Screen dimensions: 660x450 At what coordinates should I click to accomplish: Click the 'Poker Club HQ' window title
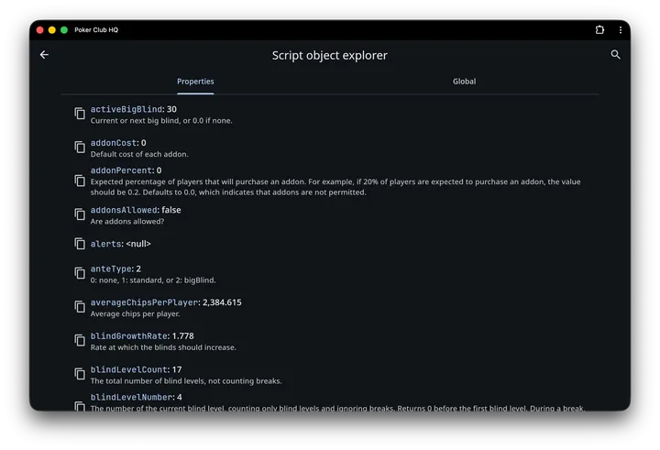(x=96, y=30)
